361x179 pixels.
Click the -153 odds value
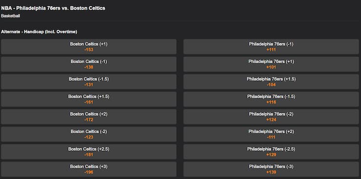click(89, 50)
